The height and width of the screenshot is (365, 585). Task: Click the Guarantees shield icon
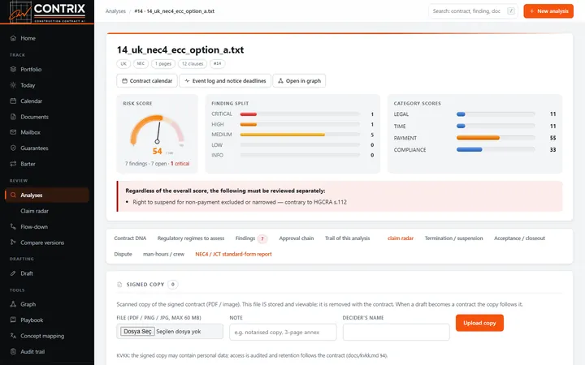[x=13, y=148]
